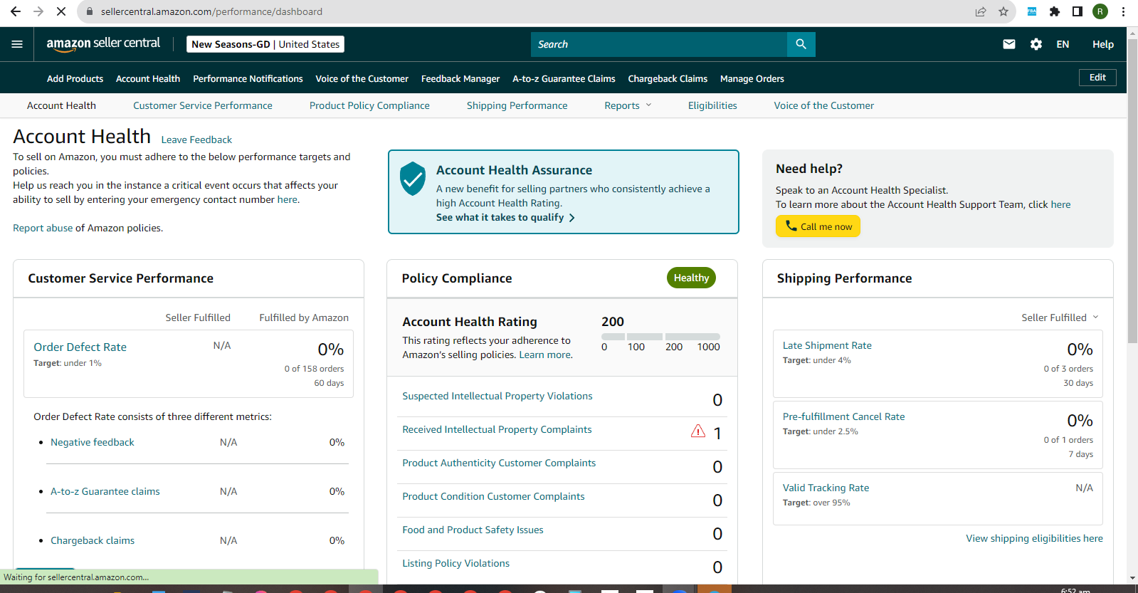
Task: Click View shipping eligibilities here
Action: 1034,538
